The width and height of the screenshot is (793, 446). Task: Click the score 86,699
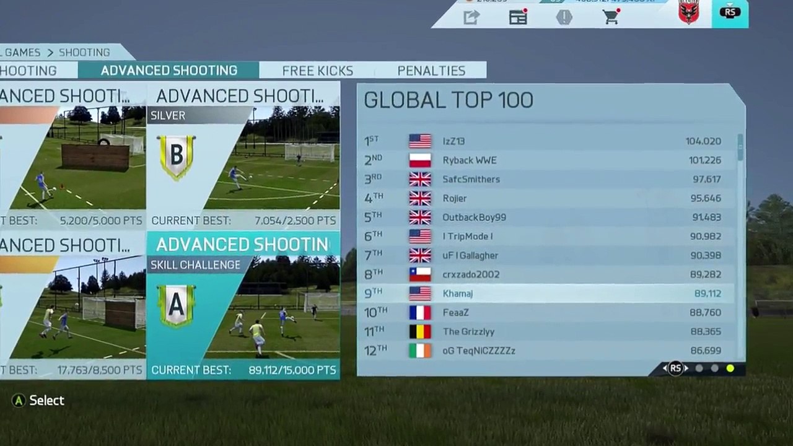(706, 351)
